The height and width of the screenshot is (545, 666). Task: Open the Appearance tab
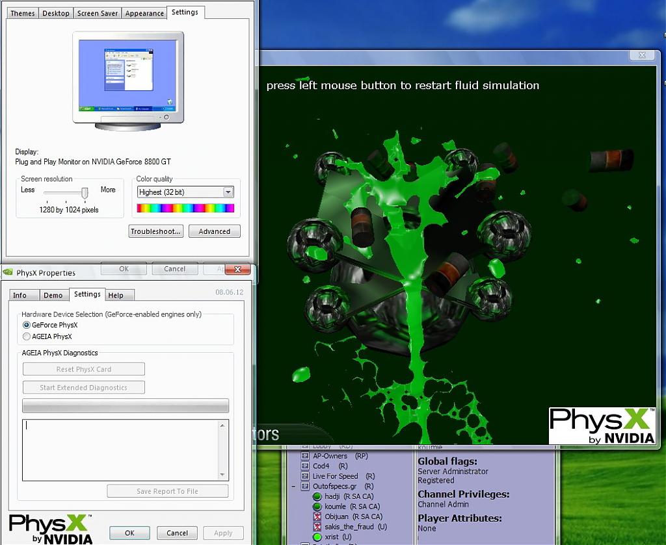(x=144, y=13)
